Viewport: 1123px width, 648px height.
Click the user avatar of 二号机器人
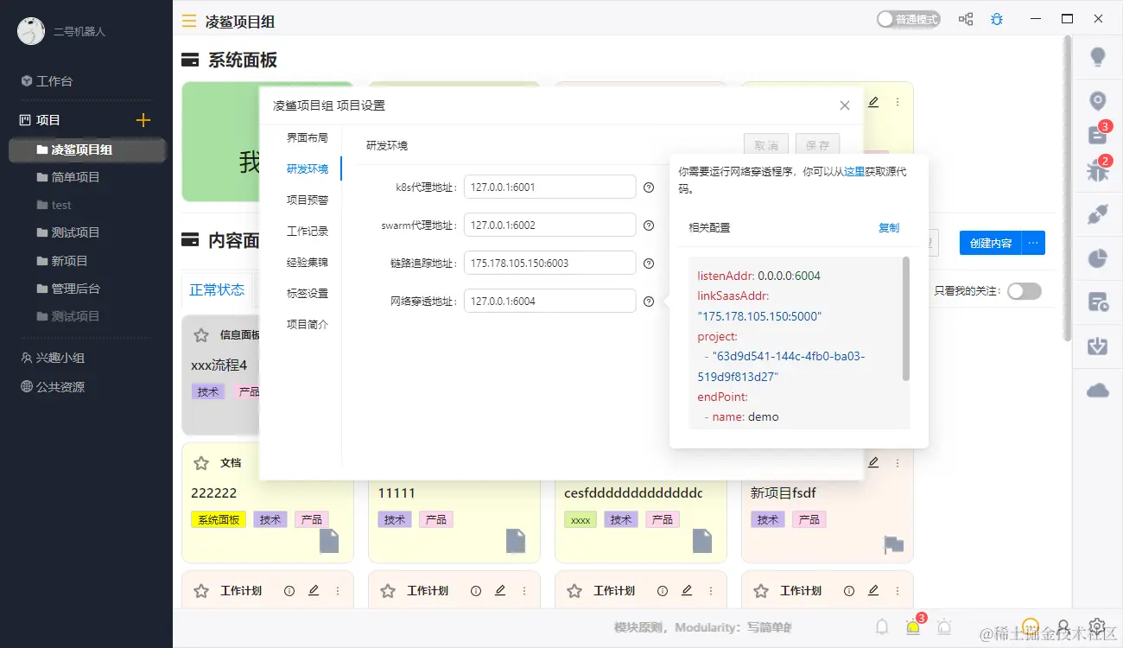[31, 31]
